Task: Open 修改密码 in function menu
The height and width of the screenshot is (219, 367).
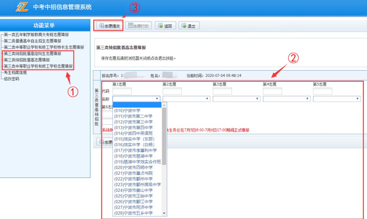Action: [x=12, y=79]
